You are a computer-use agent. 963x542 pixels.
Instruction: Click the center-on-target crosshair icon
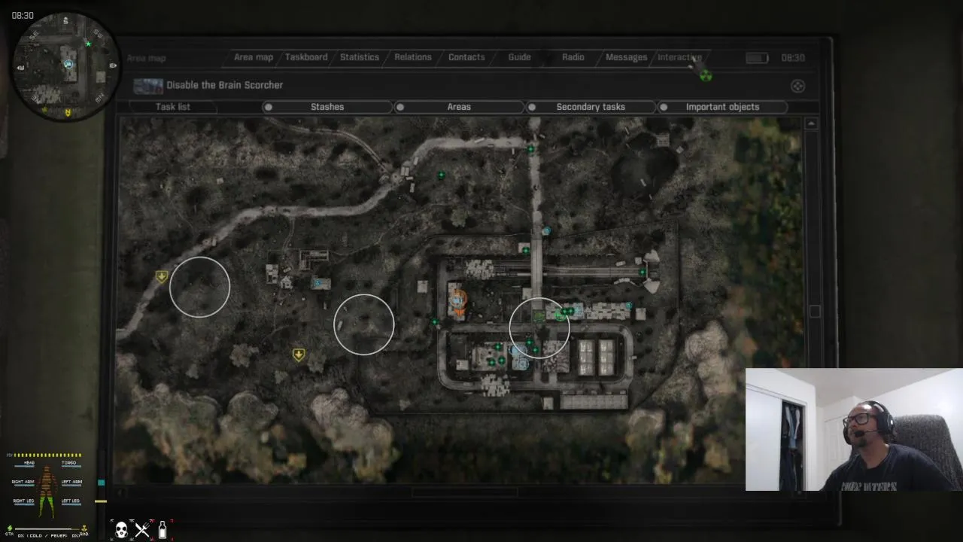pyautogui.click(x=797, y=86)
